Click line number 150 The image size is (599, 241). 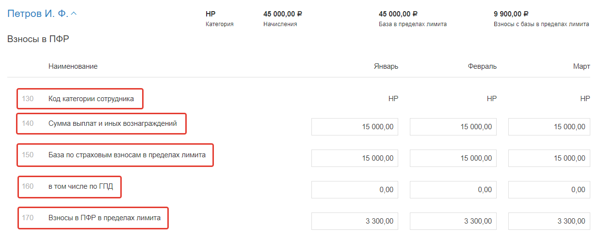(28, 155)
